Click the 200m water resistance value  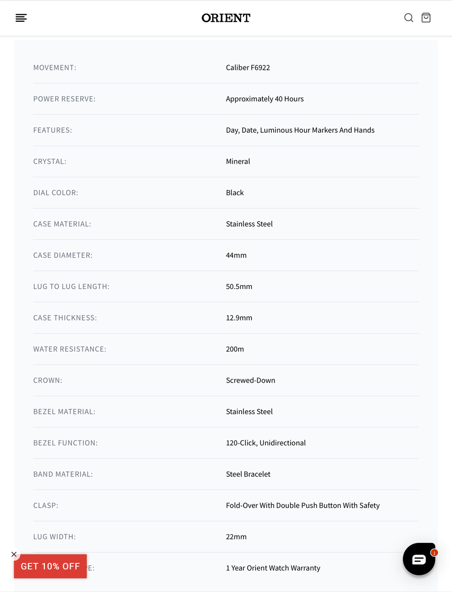coord(235,349)
